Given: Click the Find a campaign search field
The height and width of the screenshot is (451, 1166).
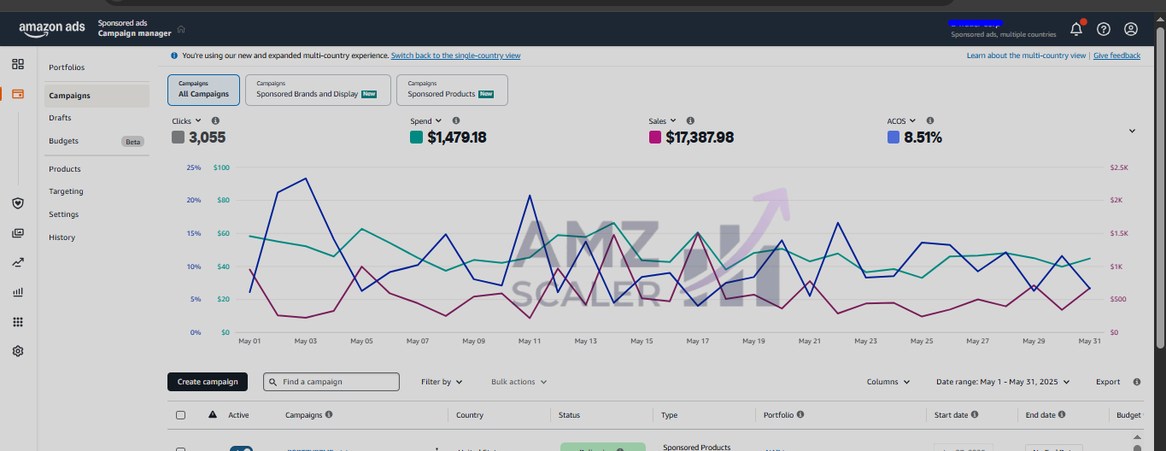Looking at the screenshot, I should tap(331, 382).
